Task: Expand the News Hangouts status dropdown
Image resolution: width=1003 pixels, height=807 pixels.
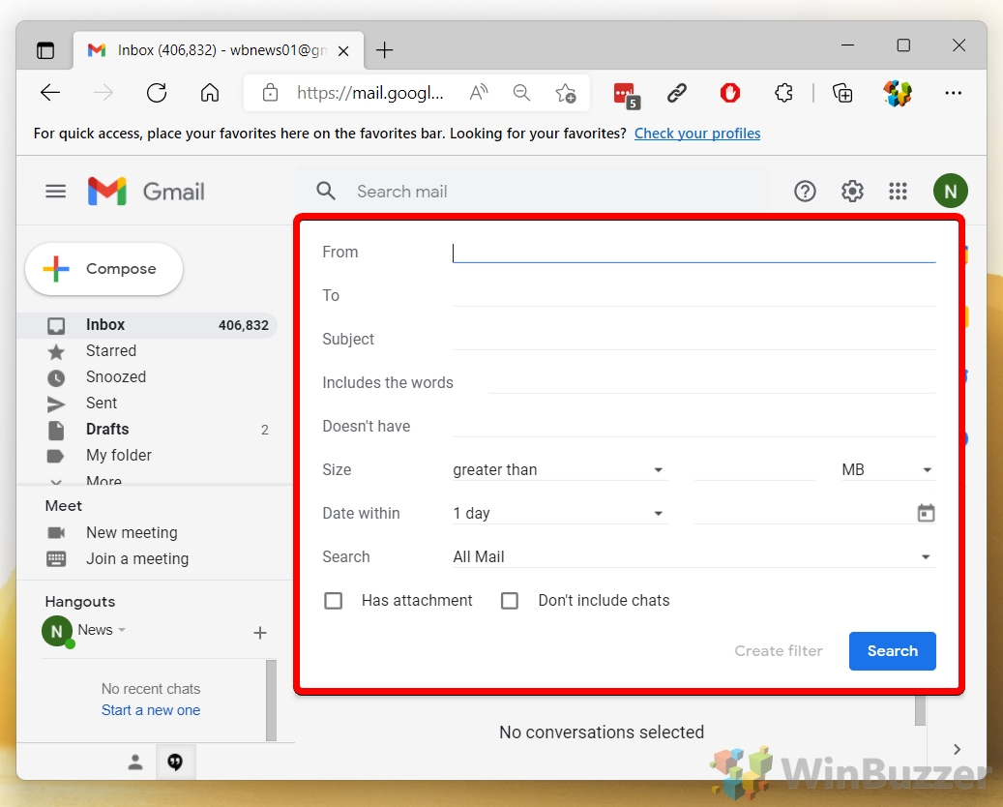Action: [x=122, y=630]
